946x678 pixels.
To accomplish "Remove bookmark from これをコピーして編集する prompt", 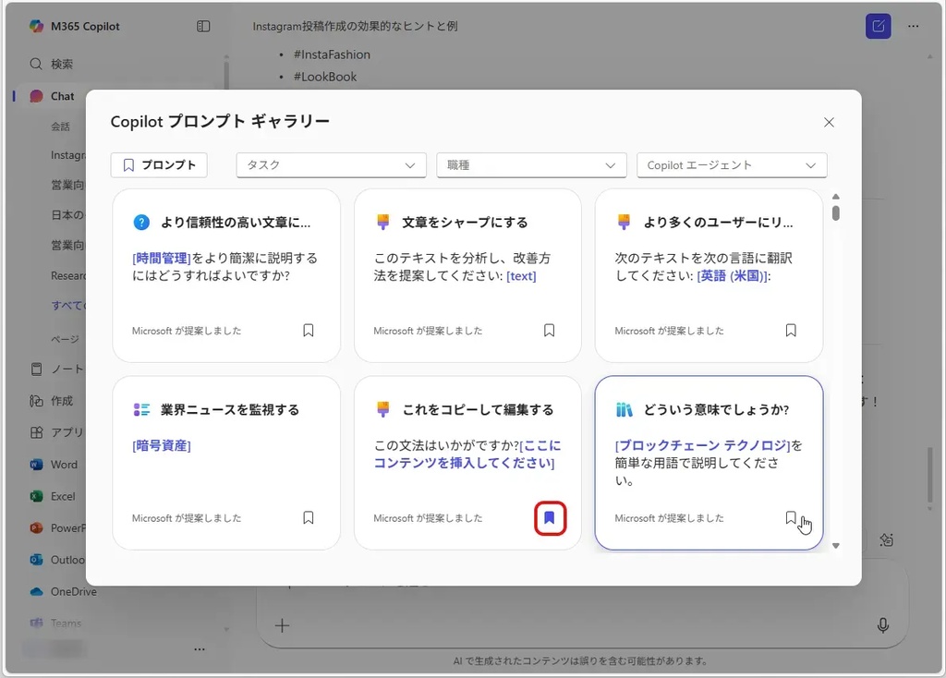I will [x=550, y=518].
